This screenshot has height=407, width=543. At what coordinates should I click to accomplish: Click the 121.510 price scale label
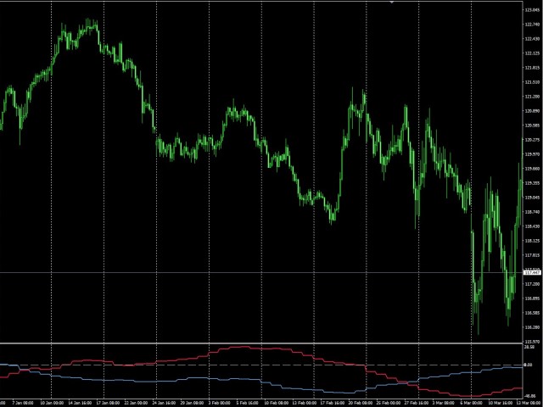(x=534, y=82)
